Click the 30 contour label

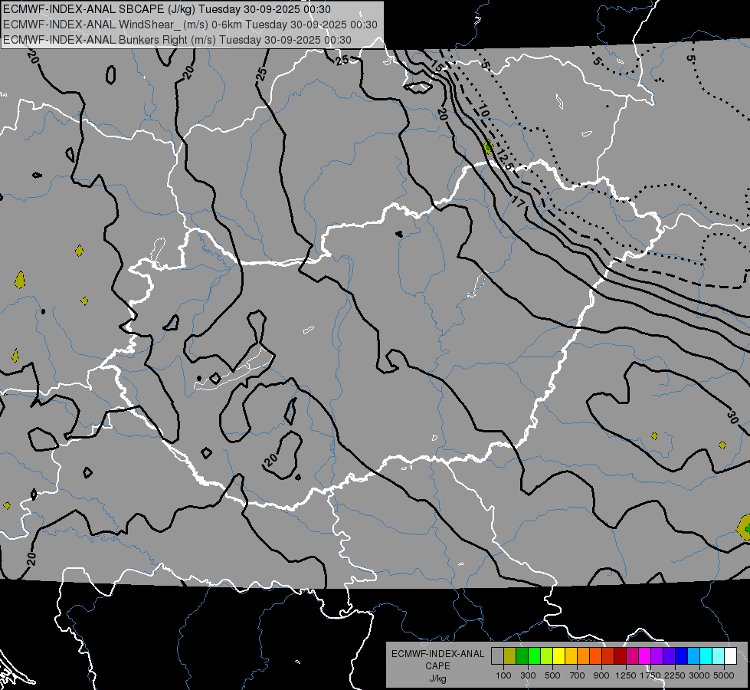(x=732, y=416)
